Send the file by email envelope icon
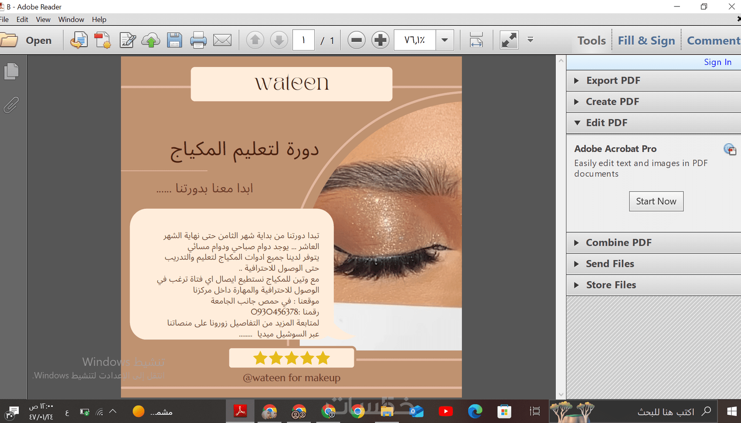741x423 pixels. coord(222,41)
